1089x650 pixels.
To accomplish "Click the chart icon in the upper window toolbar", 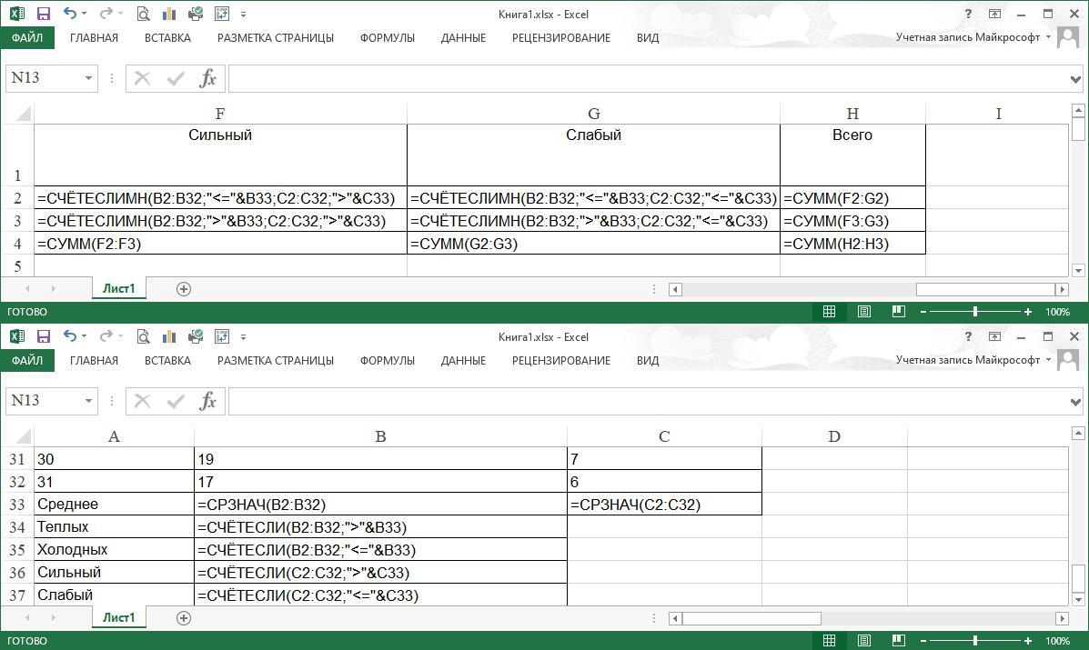I will tap(169, 14).
